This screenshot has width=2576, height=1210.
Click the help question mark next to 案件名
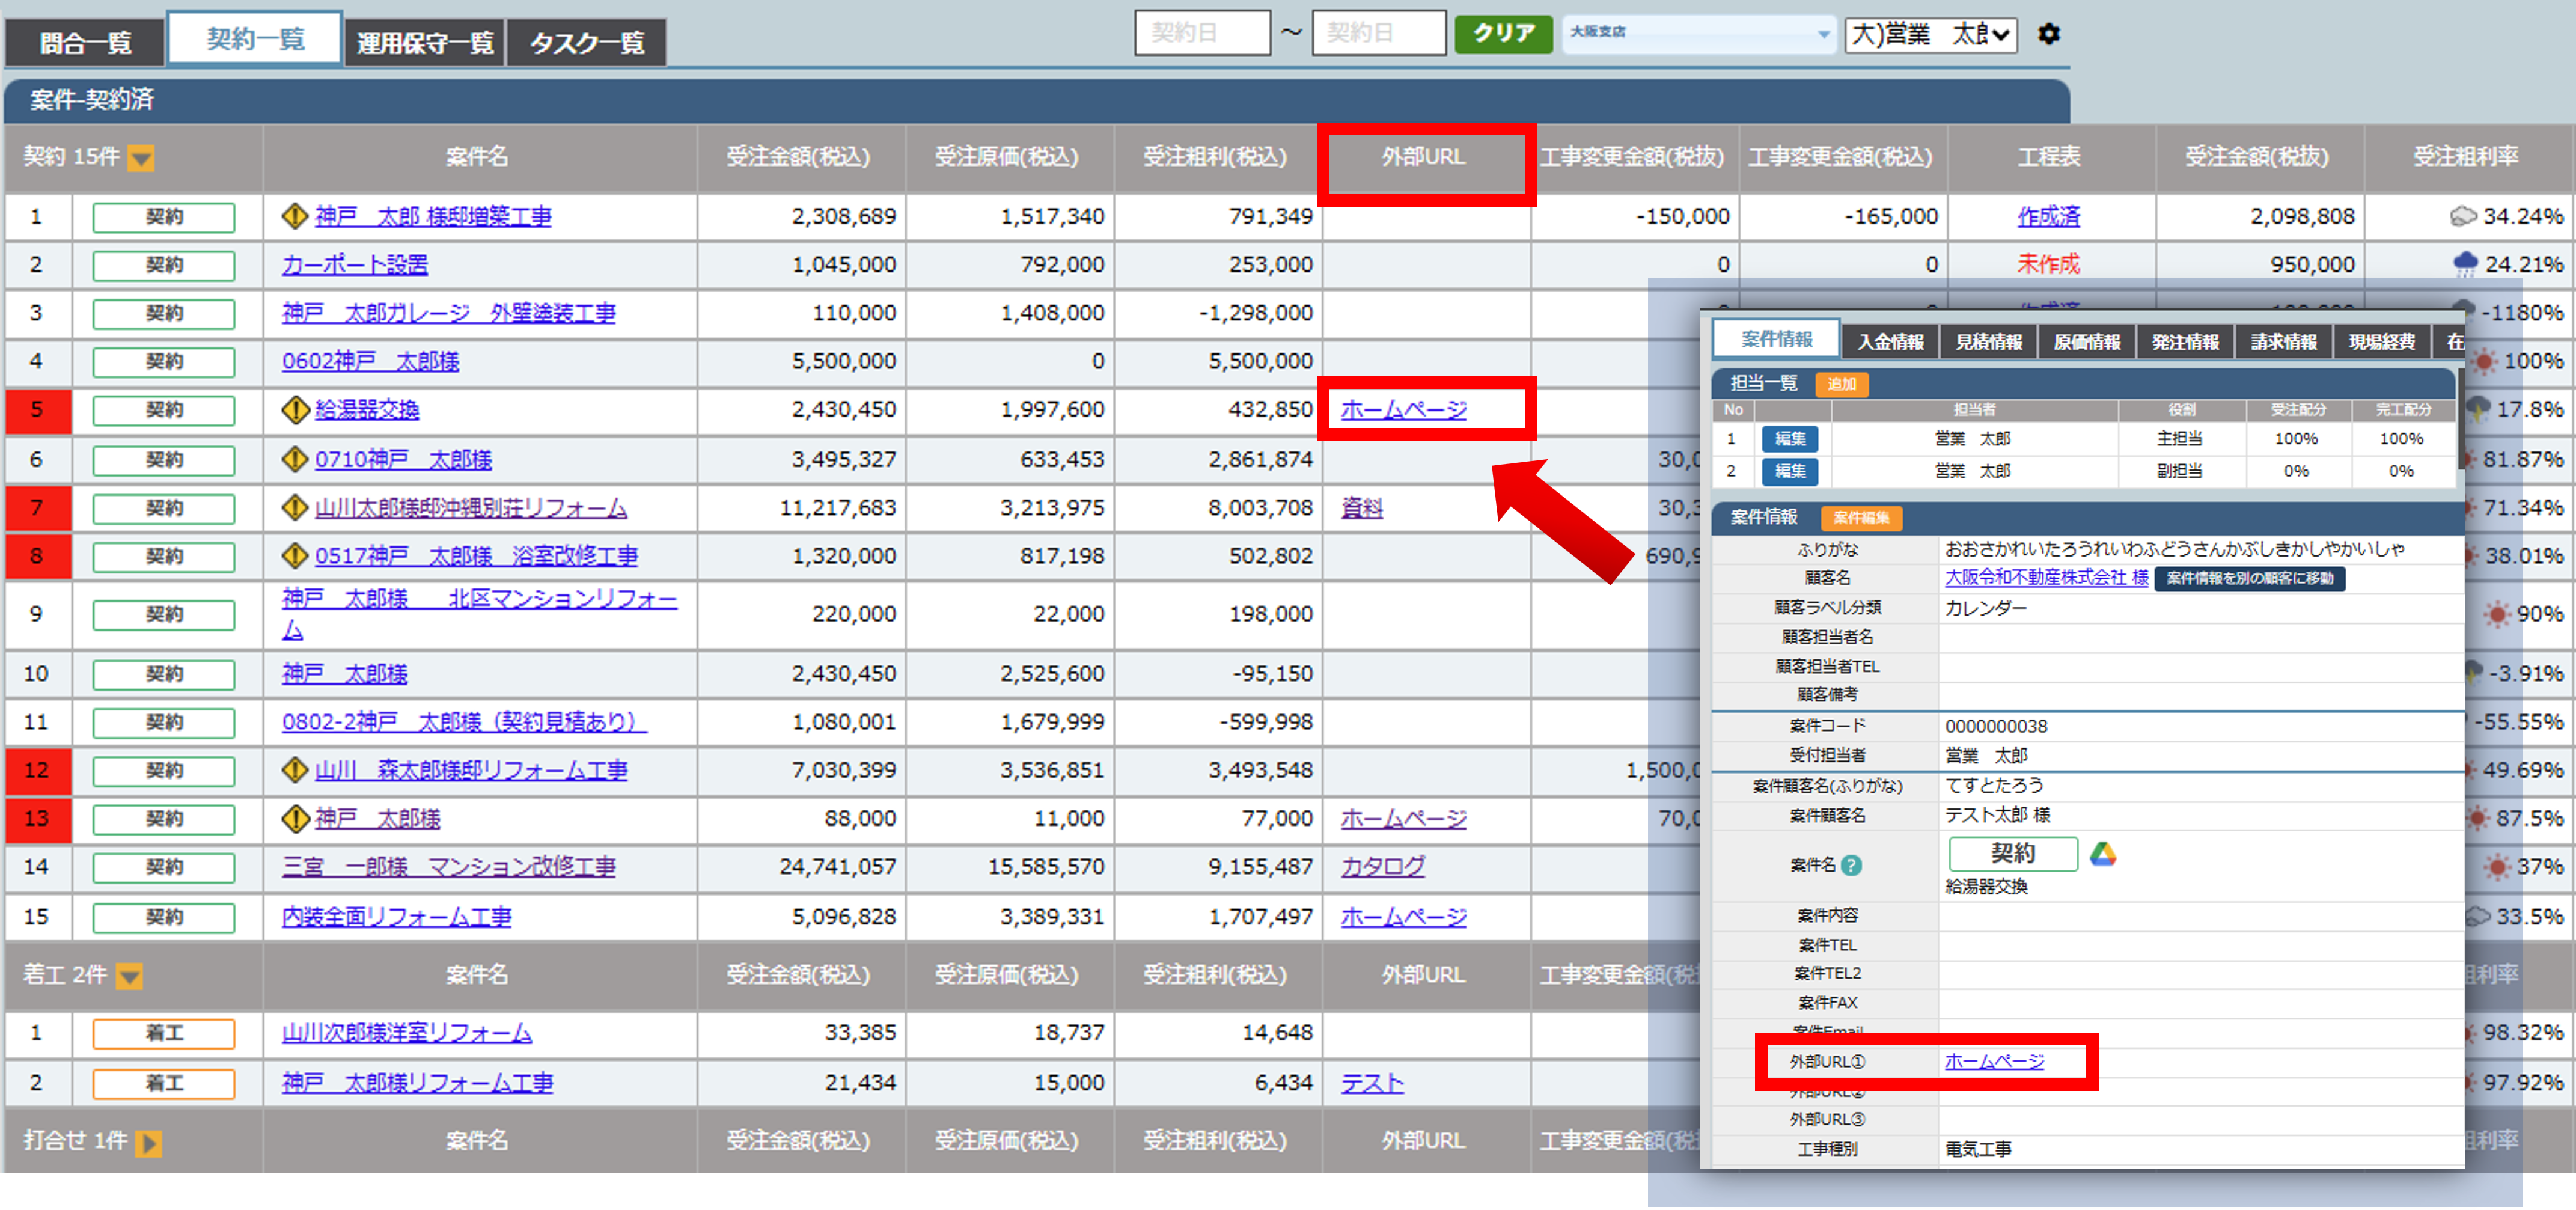tap(1851, 865)
